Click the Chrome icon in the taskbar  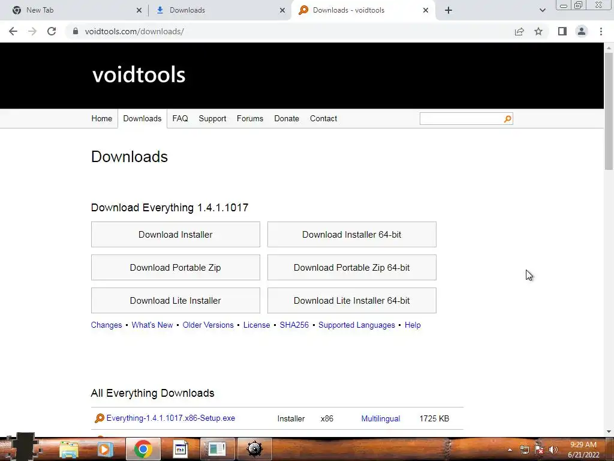click(143, 449)
